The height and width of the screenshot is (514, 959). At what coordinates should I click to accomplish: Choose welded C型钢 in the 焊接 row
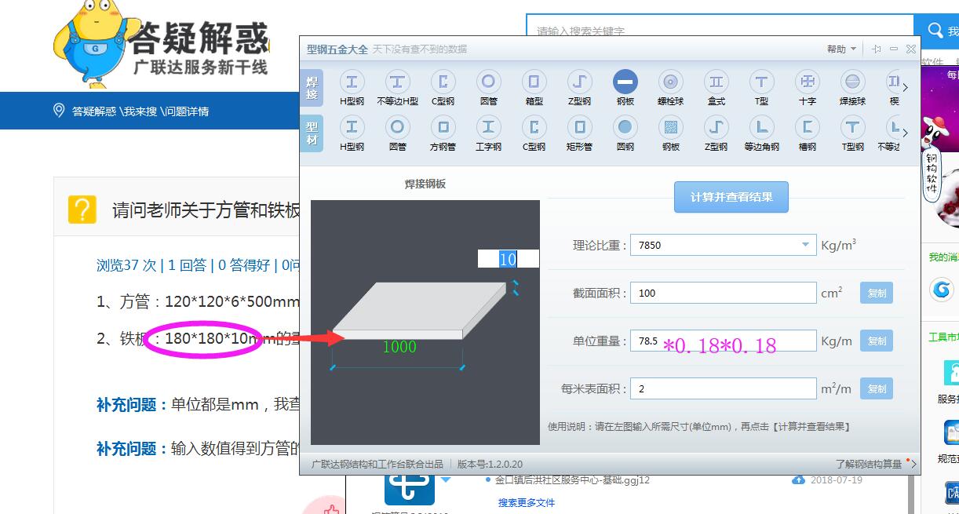click(x=443, y=87)
